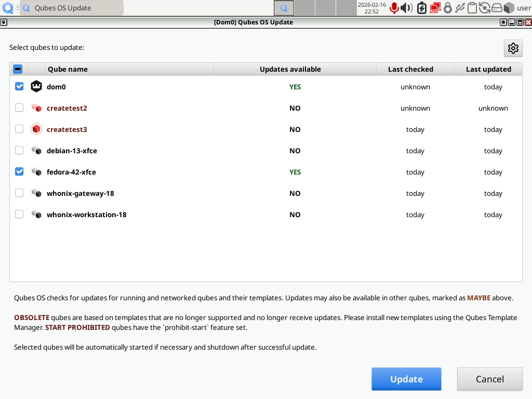This screenshot has height=399, width=532.
Task: Check the debian-13-xfce checkbox
Action: [x=19, y=150]
